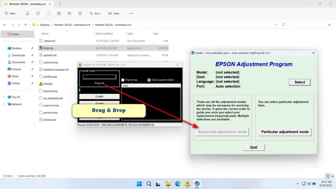Click the Share icon in the toolbar
Image resolution: width=336 pixels, height=189 pixels.
[x=69, y=13]
